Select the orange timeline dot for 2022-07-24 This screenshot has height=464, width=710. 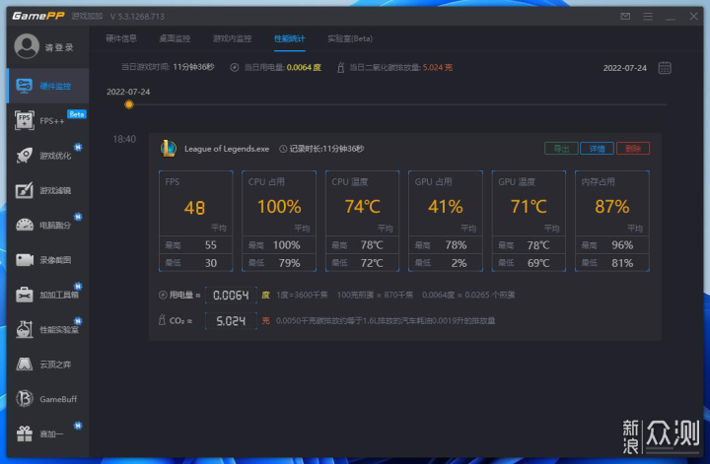tap(129, 104)
